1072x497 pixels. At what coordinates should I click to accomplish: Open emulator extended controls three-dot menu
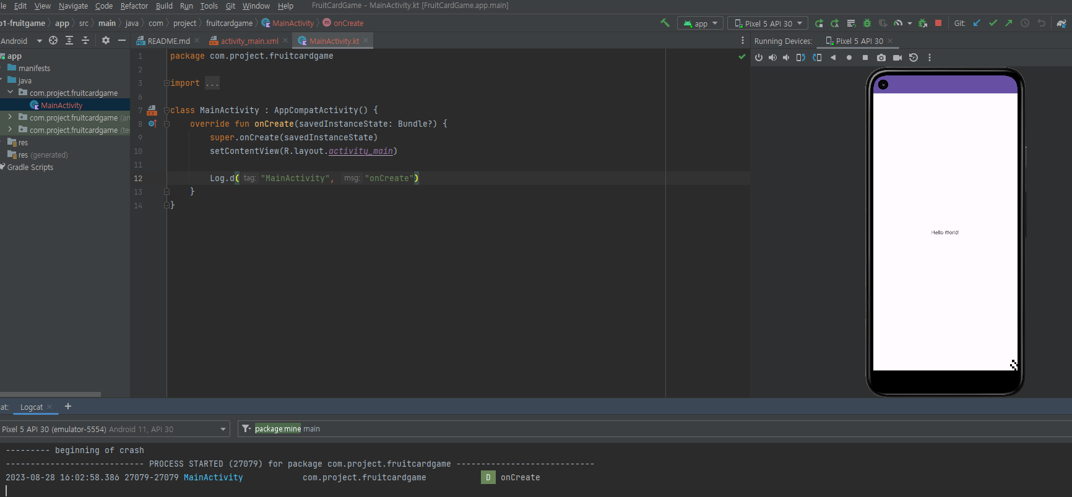click(x=929, y=57)
